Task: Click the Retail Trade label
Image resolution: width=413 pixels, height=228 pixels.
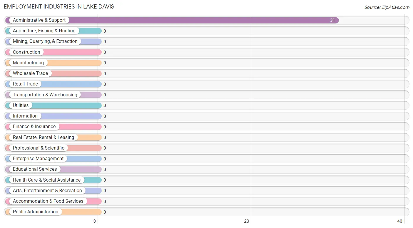Action: (25, 84)
